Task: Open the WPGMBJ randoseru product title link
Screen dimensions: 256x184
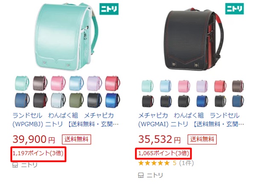Action: point(66,120)
